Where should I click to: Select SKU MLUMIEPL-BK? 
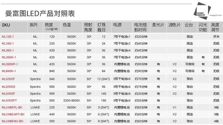[12, 108]
